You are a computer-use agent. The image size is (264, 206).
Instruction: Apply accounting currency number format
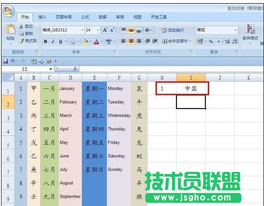(x=200, y=41)
